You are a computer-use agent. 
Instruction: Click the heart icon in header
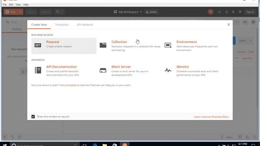click(240, 12)
